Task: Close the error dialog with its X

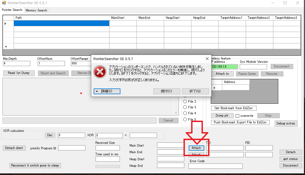Action: tap(207, 59)
